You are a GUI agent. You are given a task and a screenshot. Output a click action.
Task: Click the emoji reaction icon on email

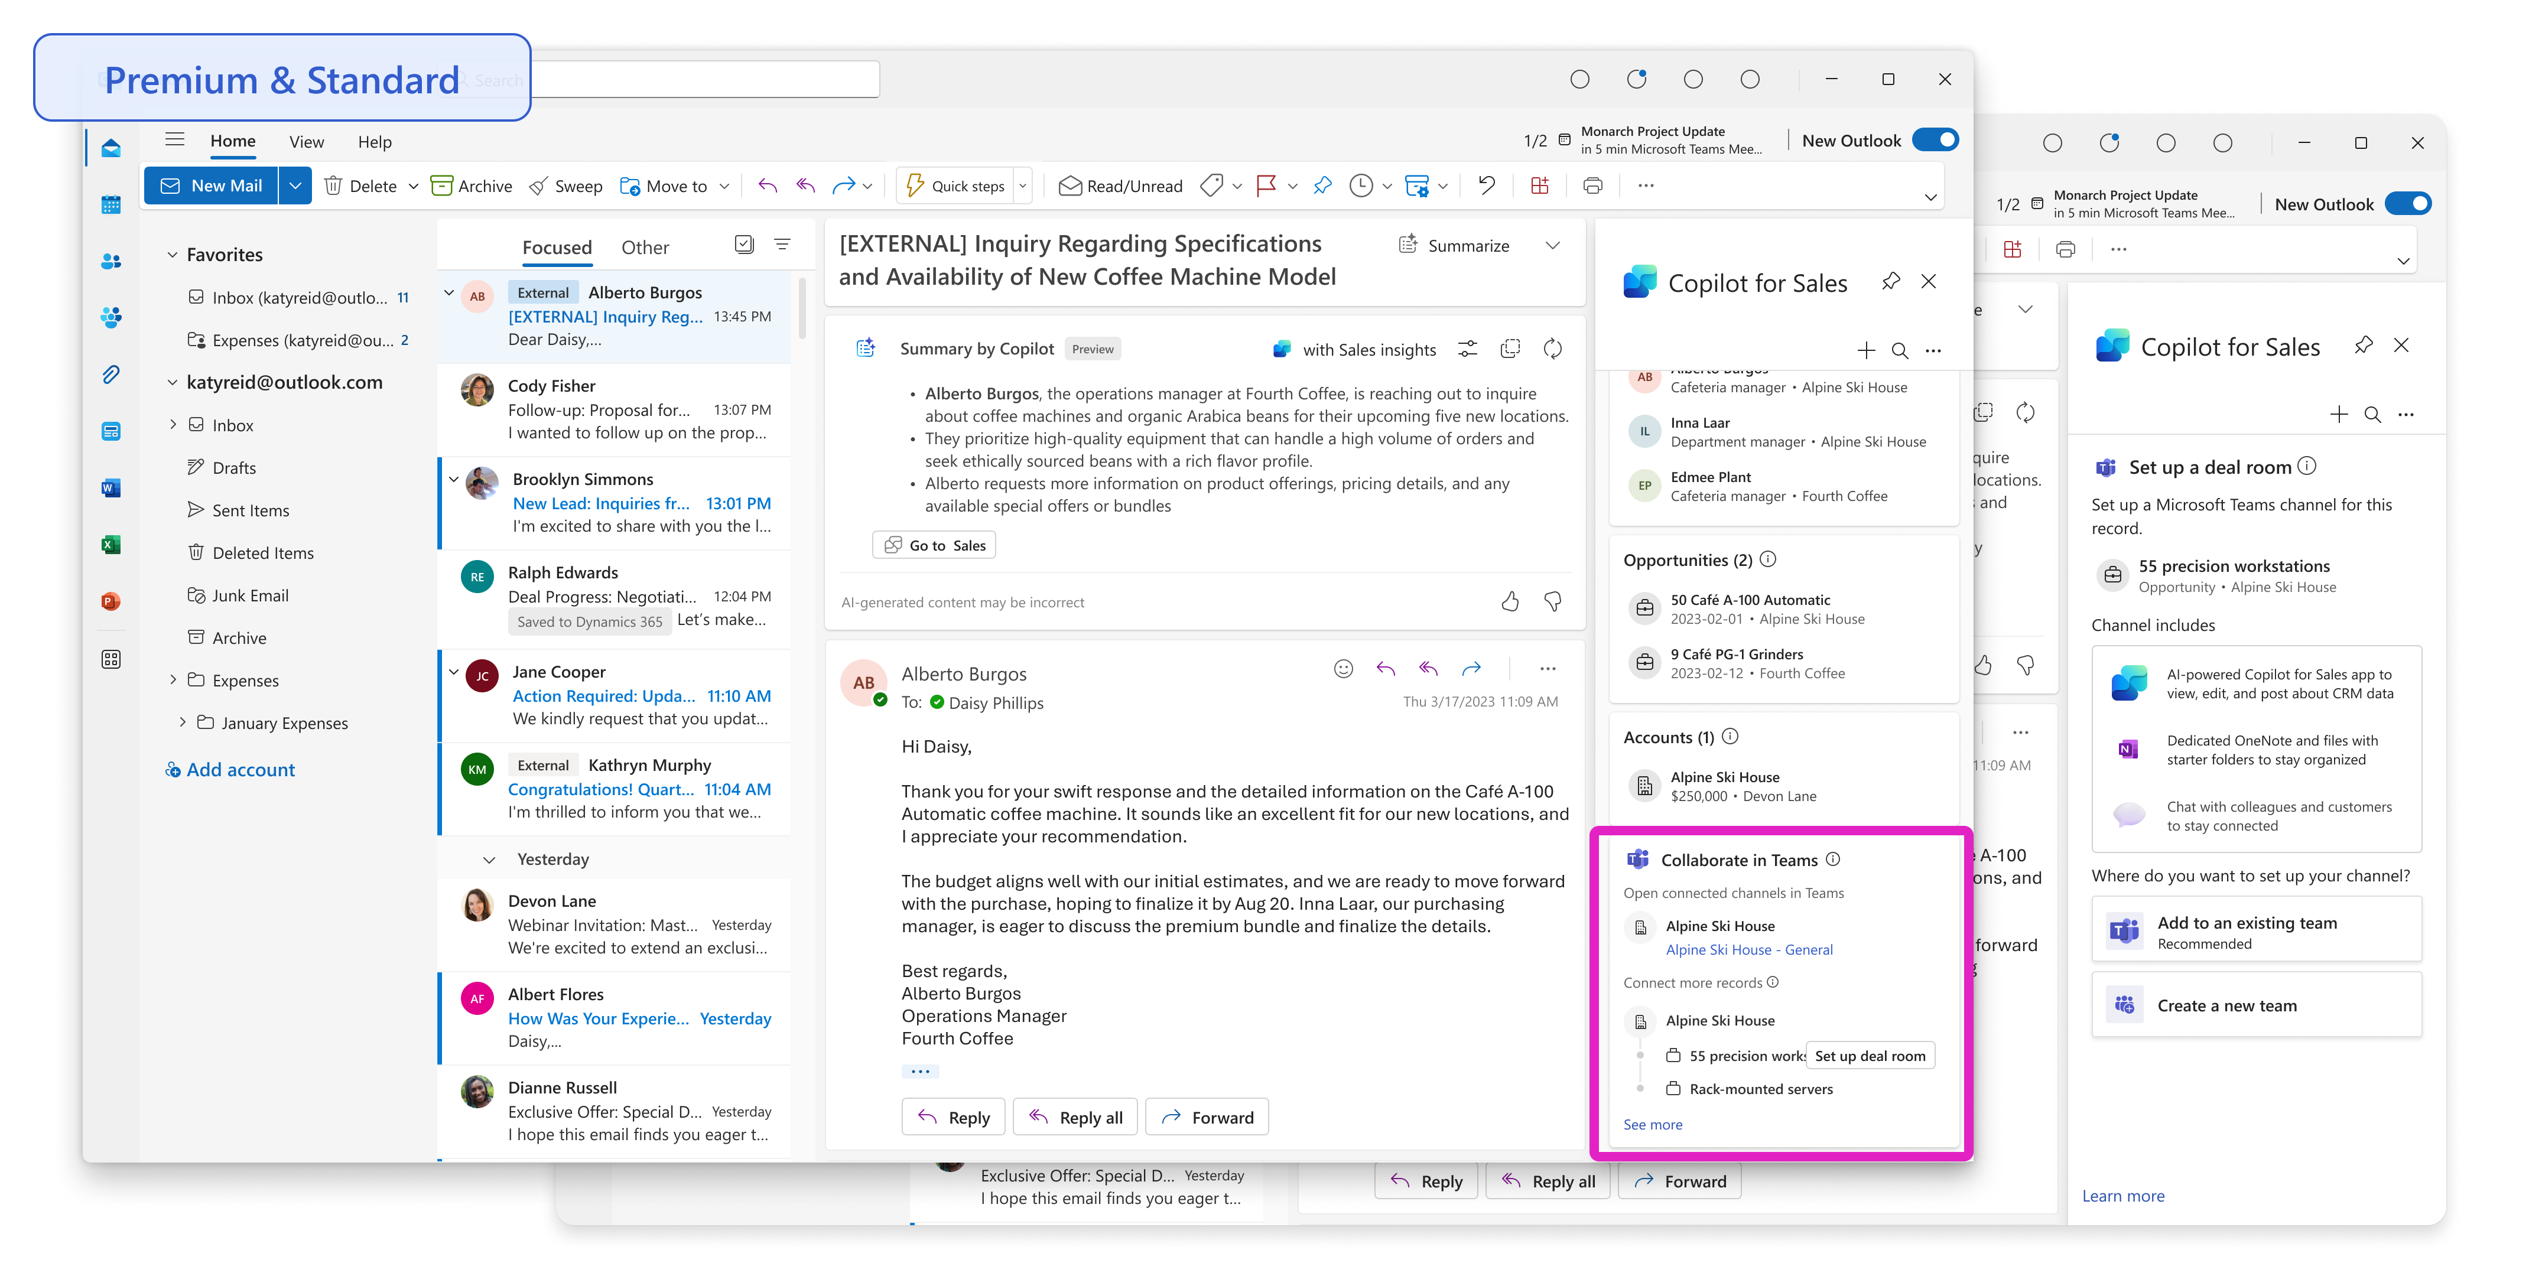click(x=1343, y=669)
